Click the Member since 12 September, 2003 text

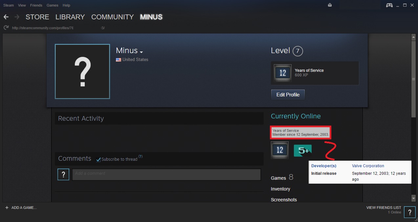pos(300,135)
